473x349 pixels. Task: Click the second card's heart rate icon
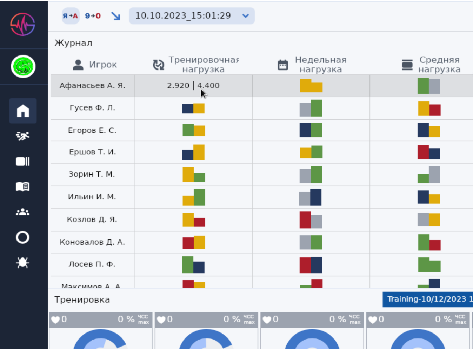click(x=161, y=320)
